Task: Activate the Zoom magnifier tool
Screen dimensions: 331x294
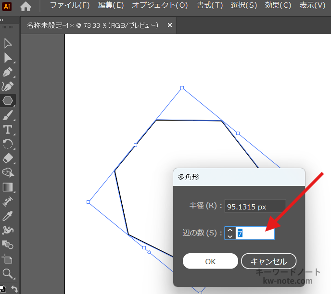Action: tap(8, 274)
